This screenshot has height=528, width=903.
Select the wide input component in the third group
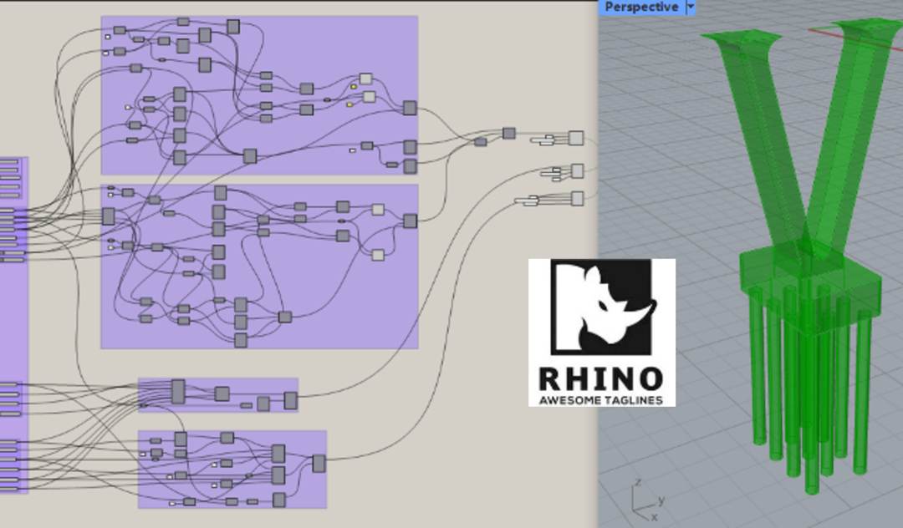(178, 391)
